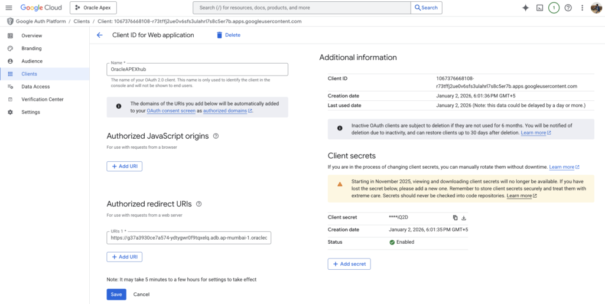
Task: Copy the client secret to clipboard
Action: click(x=455, y=218)
